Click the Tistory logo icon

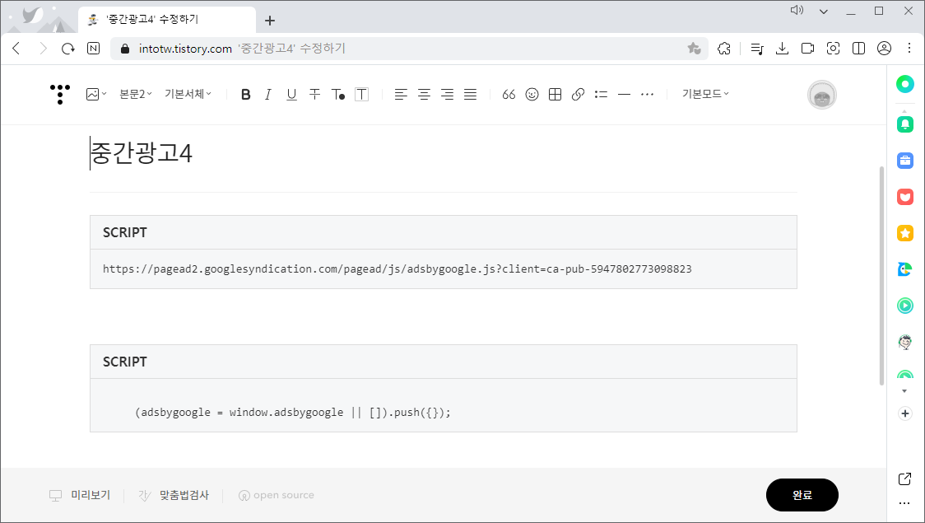pyautogui.click(x=59, y=94)
